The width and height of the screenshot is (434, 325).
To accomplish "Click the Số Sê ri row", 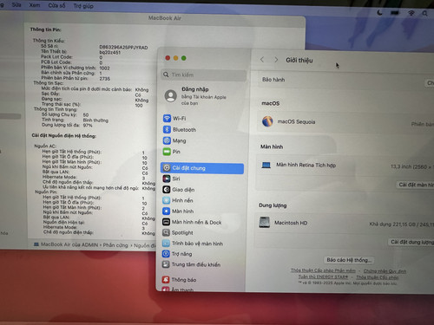I will [x=95, y=47].
